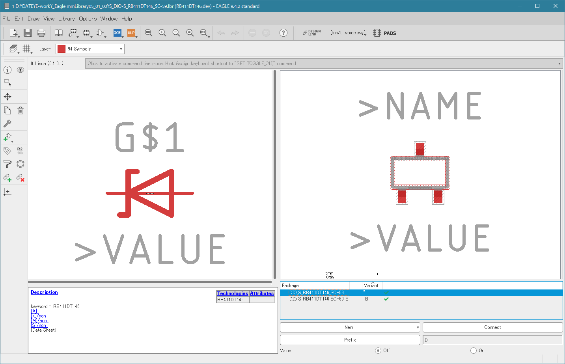Open the Draw menu
This screenshot has width=565, height=364.
34,19
